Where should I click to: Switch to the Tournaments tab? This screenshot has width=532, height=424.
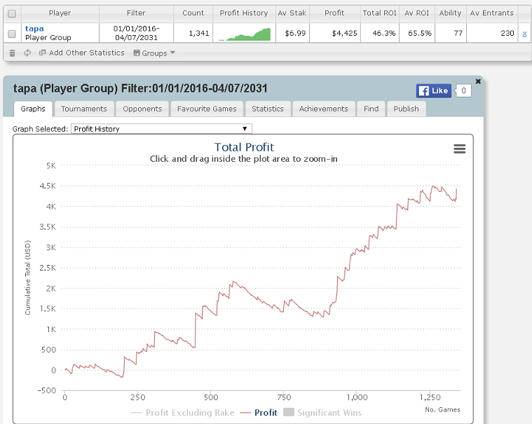pos(84,109)
